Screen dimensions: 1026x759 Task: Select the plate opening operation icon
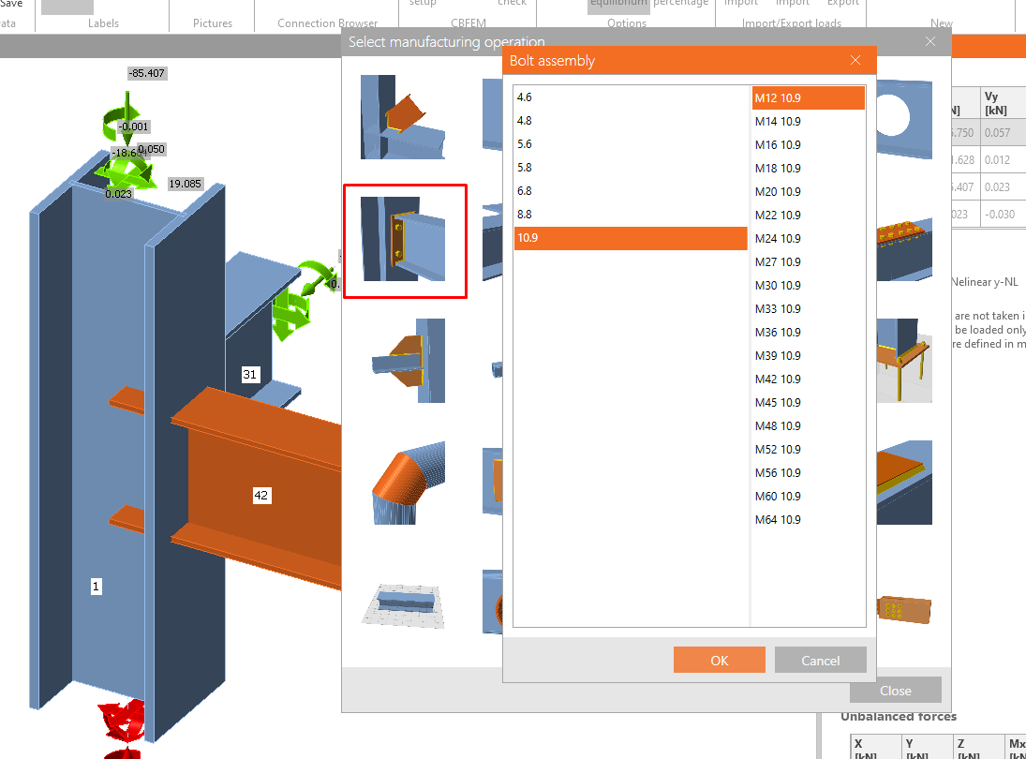(x=903, y=117)
